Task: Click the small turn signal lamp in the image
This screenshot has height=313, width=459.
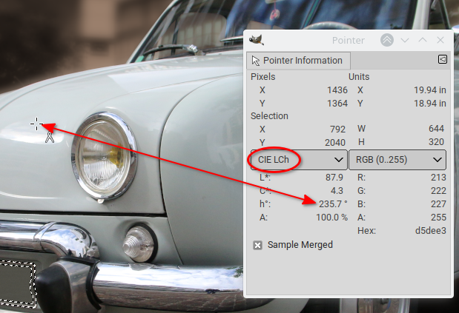Action: tap(139, 243)
